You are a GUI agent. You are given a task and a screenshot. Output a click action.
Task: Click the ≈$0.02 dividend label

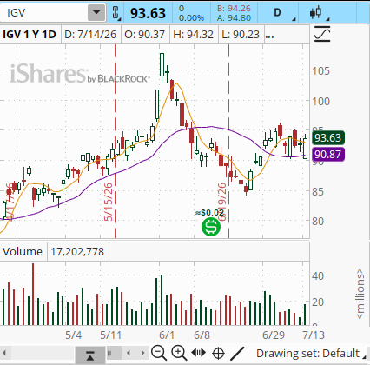pyautogui.click(x=209, y=213)
